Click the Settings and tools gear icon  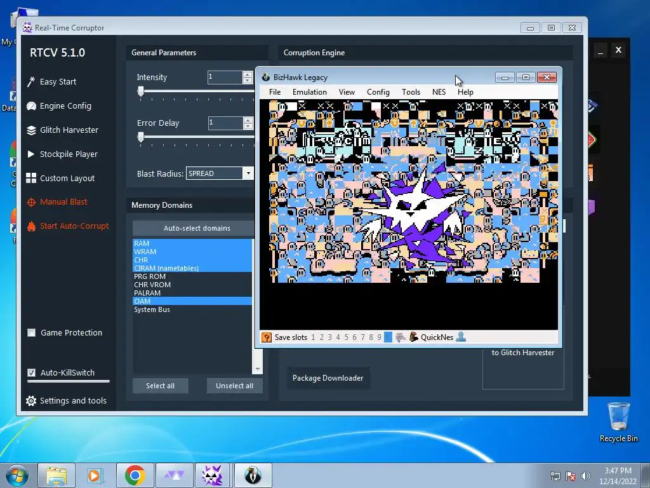(31, 401)
